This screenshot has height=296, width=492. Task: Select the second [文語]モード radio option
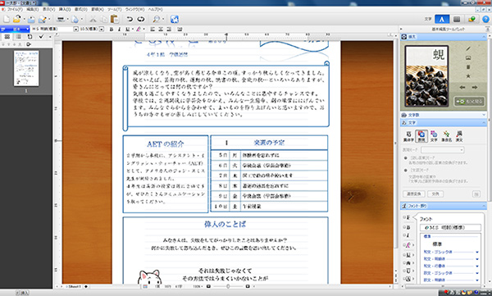tap(406, 171)
